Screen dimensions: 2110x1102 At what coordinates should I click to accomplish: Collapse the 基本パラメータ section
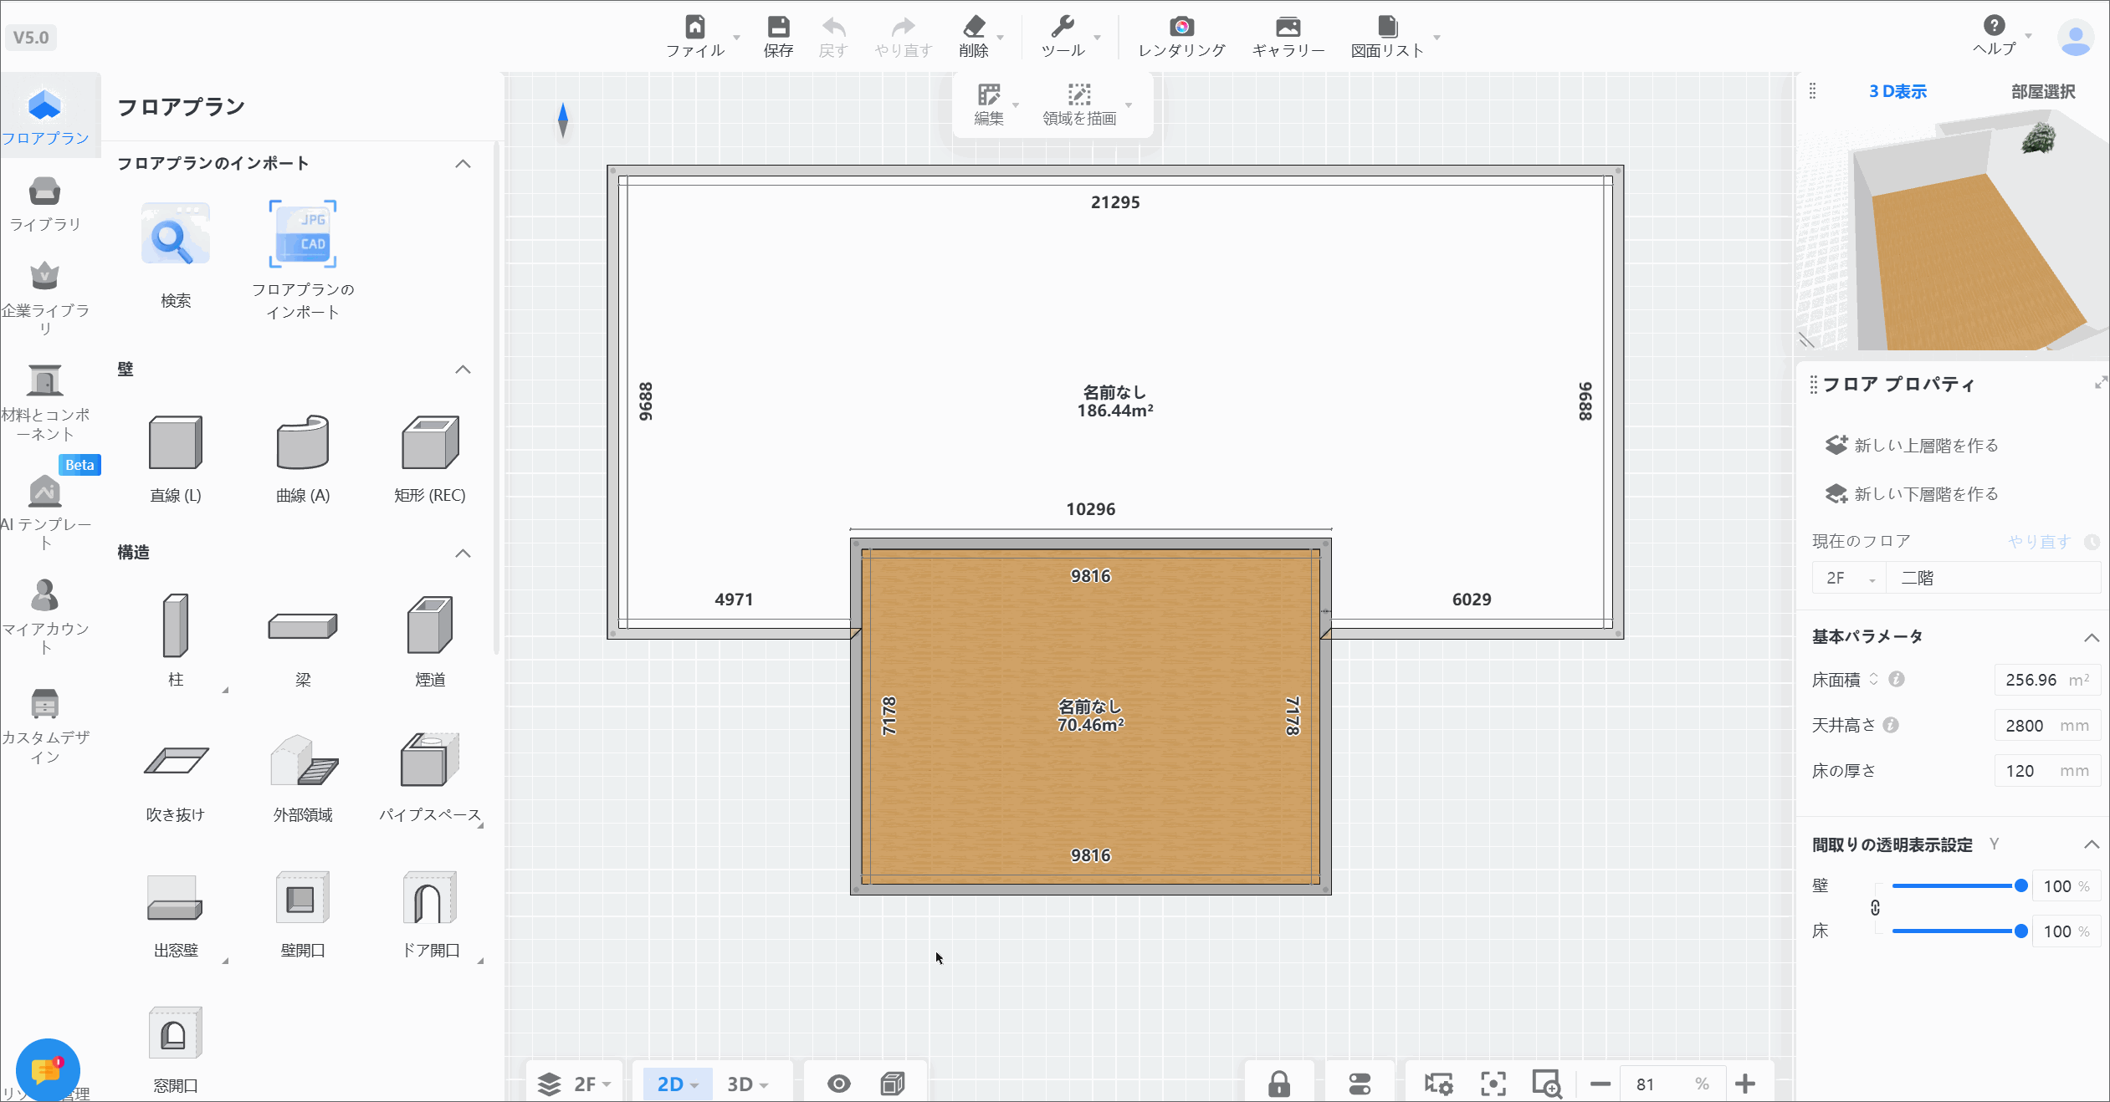(2091, 638)
